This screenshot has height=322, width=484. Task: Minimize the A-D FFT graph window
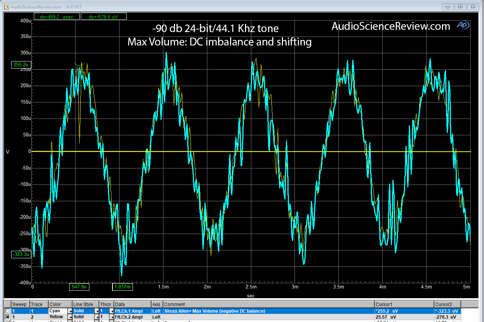tap(448, 7)
